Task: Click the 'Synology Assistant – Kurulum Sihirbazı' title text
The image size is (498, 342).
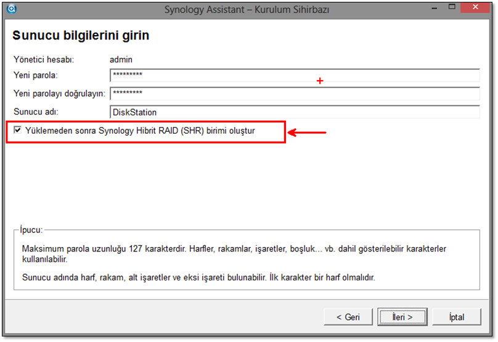Action: point(247,10)
